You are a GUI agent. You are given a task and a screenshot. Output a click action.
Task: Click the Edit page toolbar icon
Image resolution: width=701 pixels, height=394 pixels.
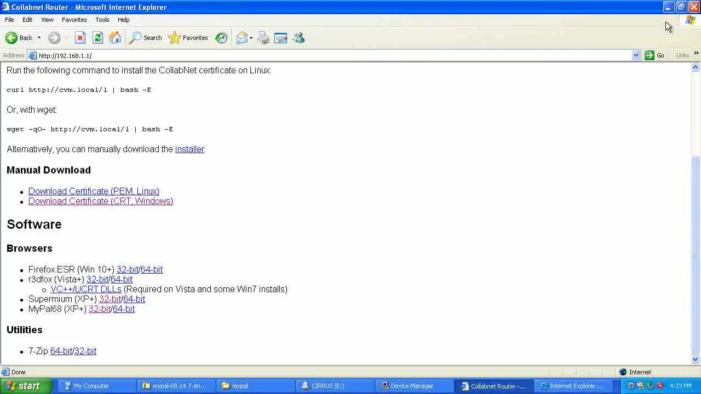click(x=281, y=38)
